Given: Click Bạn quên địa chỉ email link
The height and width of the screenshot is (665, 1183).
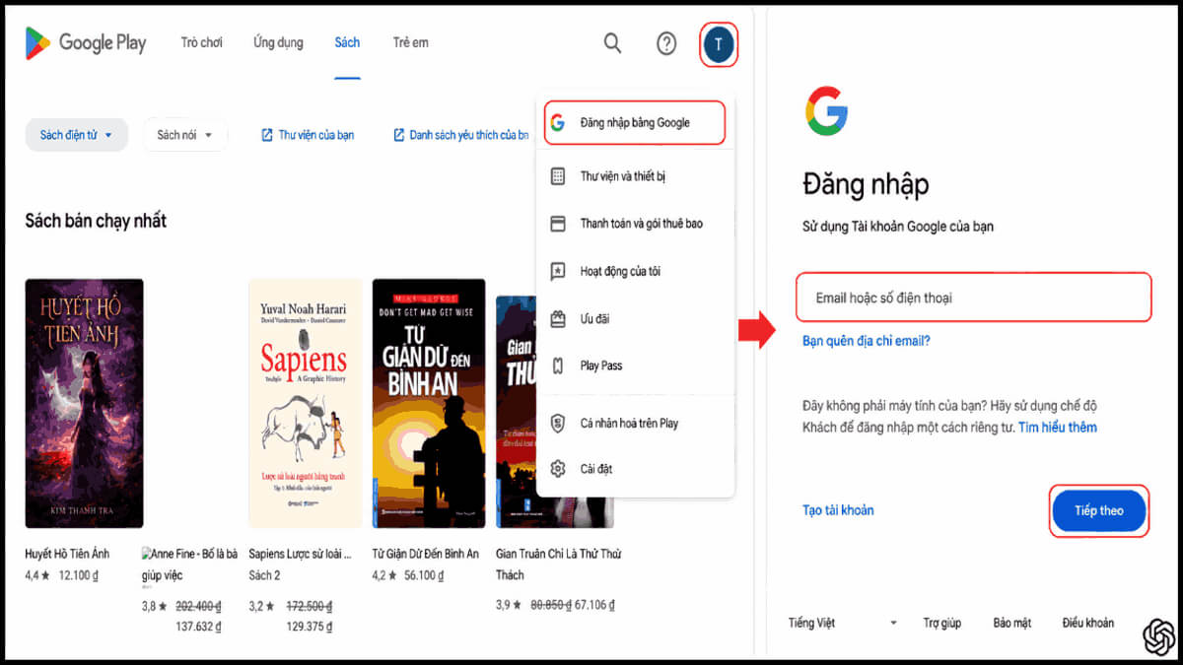Looking at the screenshot, I should pyautogui.click(x=867, y=342).
